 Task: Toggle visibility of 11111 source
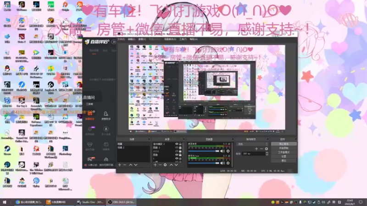(x=177, y=152)
